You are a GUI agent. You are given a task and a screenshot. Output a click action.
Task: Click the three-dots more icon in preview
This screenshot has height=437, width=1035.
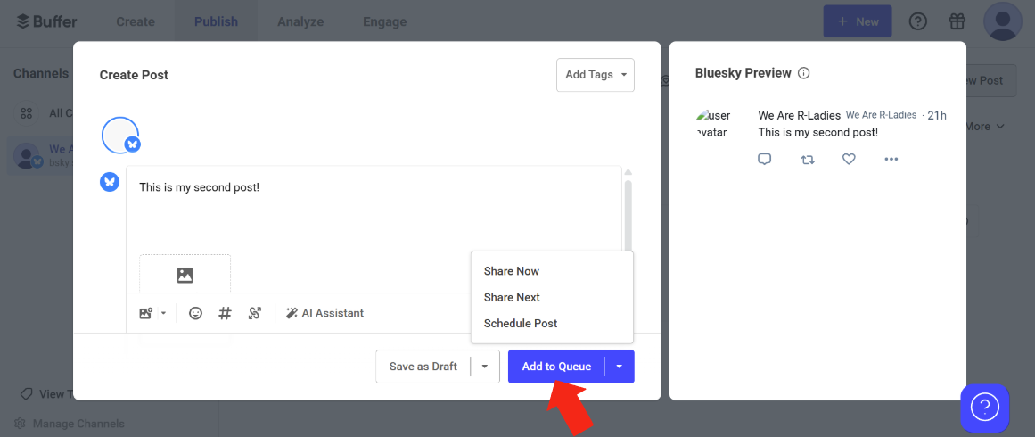click(x=891, y=159)
